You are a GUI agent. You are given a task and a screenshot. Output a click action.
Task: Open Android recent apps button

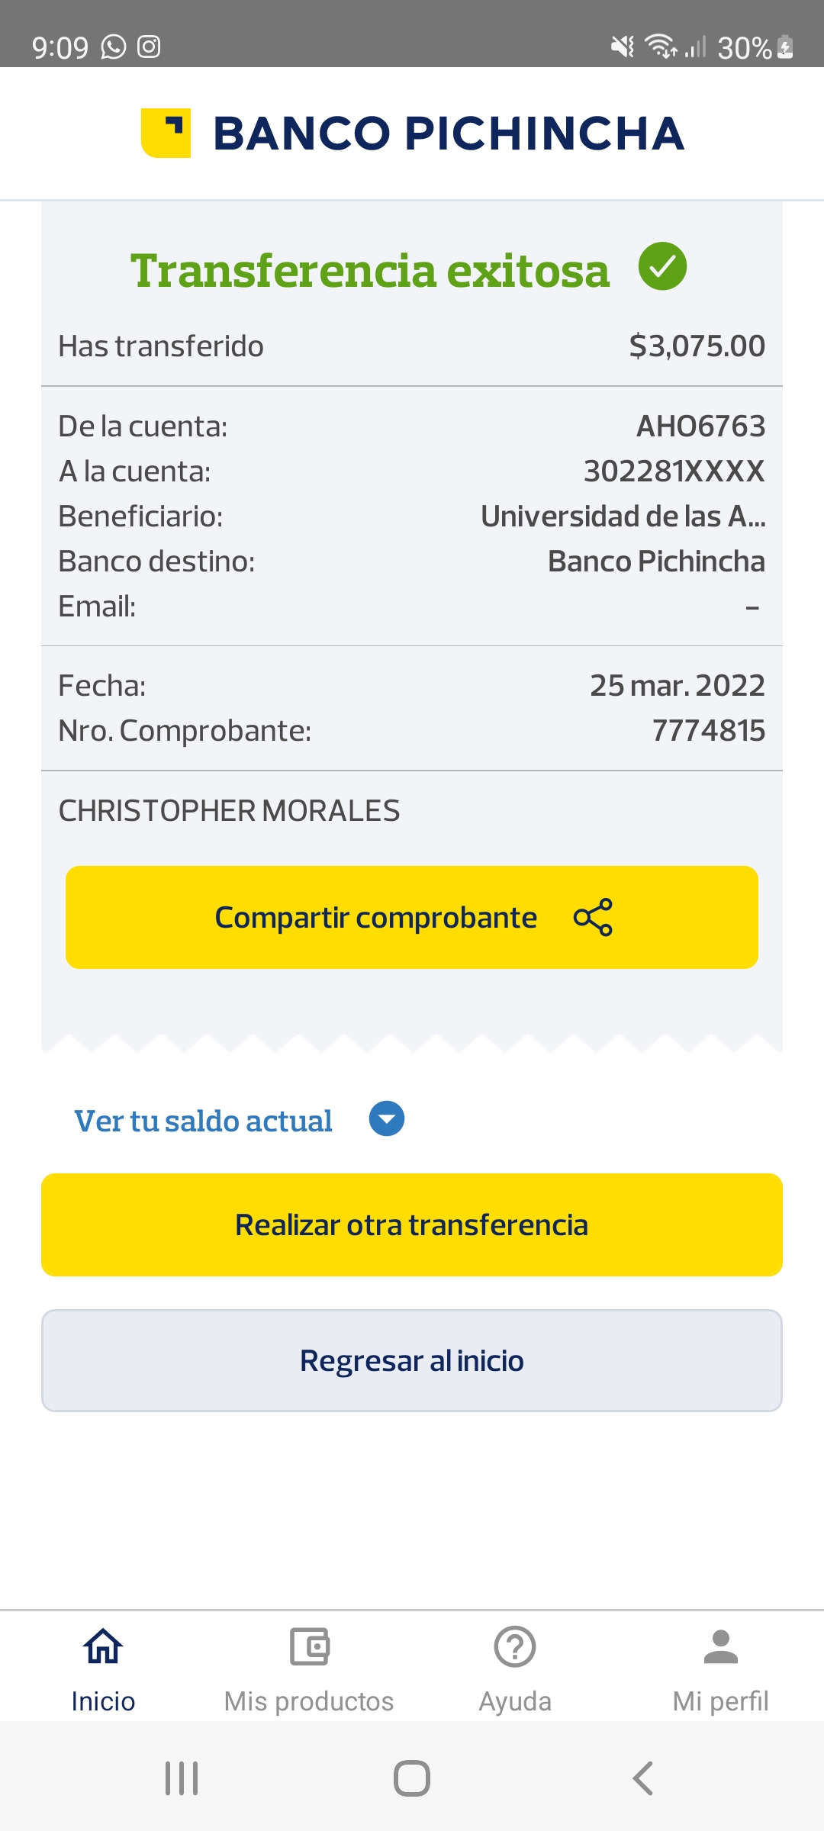pyautogui.click(x=182, y=1778)
